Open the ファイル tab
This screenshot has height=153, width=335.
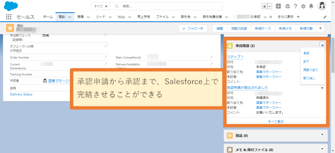pos(162,17)
